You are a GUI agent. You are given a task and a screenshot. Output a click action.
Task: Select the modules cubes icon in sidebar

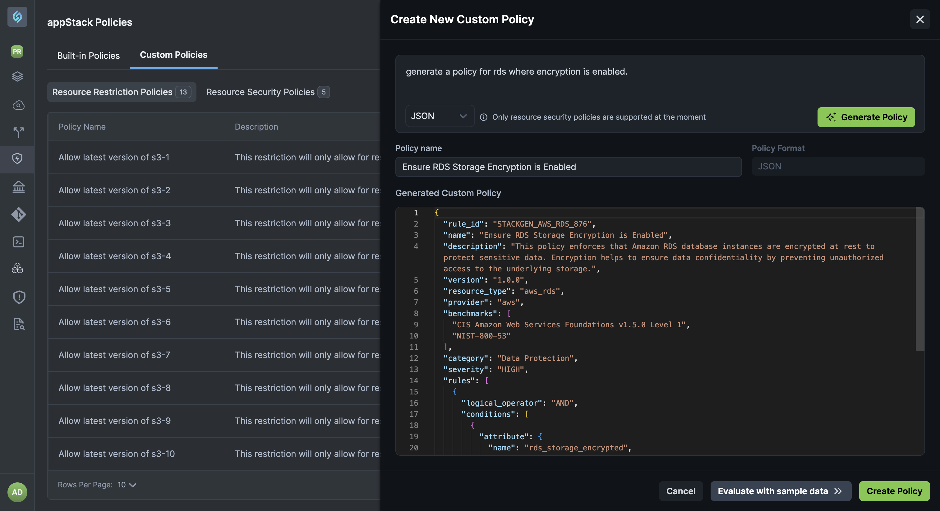coord(17,269)
